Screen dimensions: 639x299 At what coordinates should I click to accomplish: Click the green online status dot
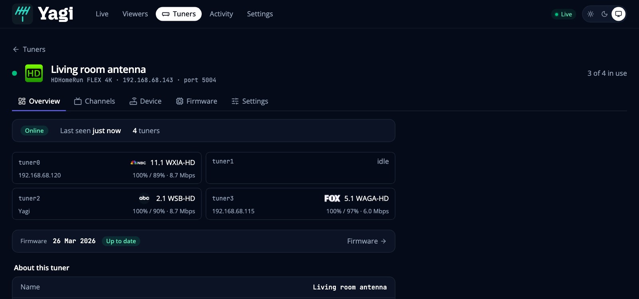[x=14, y=73]
